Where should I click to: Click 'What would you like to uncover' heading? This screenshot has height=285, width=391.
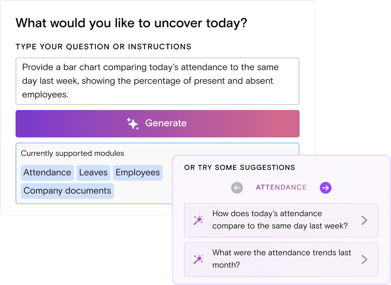131,23
